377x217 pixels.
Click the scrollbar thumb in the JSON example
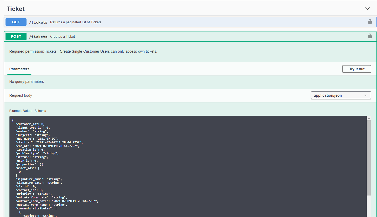[369, 157]
